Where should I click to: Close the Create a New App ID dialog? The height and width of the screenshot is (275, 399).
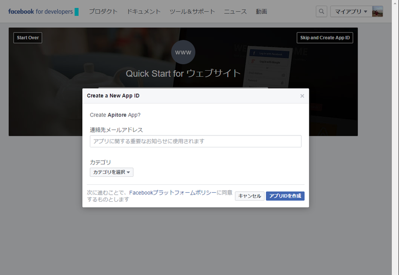tap(302, 96)
